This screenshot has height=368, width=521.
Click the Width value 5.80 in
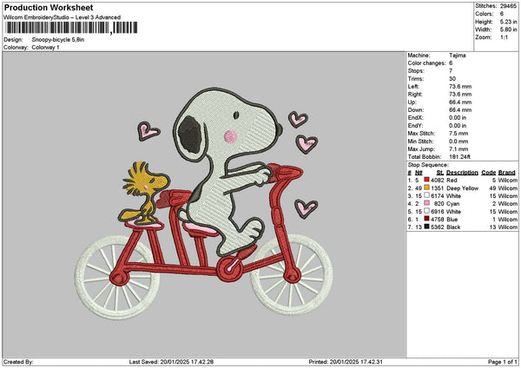508,30
